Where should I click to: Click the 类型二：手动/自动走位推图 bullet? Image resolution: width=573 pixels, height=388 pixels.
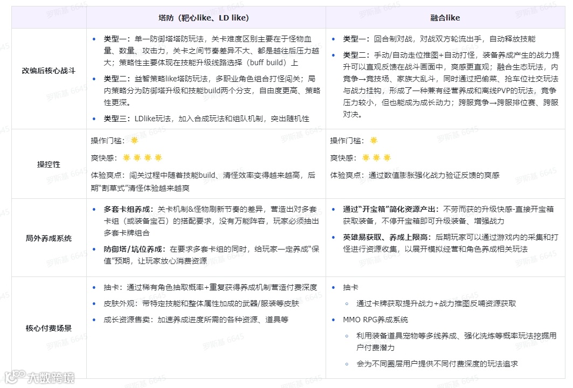[451, 85]
